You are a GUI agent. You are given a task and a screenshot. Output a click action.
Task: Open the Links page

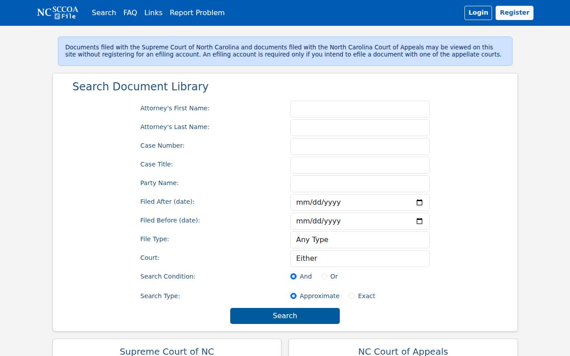(x=153, y=12)
